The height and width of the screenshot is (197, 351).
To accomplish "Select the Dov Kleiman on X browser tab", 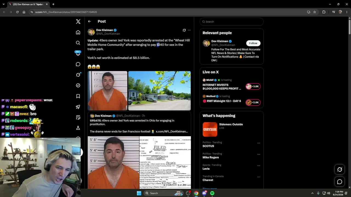I will pyautogui.click(x=28, y=4).
